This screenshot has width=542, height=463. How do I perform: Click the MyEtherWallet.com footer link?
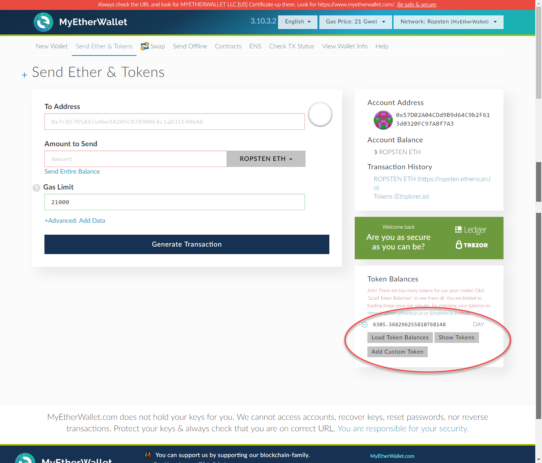pyautogui.click(x=392, y=456)
